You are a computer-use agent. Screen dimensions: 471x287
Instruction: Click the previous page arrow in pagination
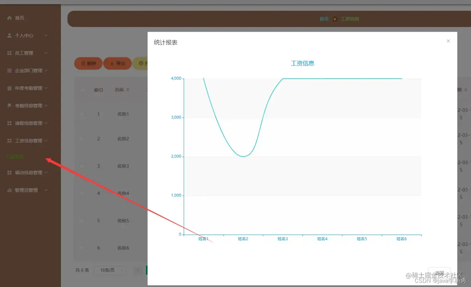pyautogui.click(x=138, y=270)
